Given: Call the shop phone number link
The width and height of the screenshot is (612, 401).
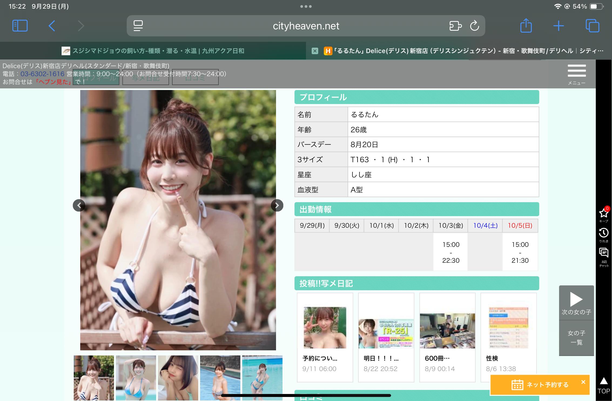Looking at the screenshot, I should 42,74.
